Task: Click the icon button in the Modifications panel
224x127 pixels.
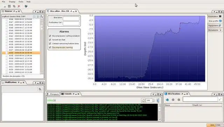Action: tap(40, 89)
